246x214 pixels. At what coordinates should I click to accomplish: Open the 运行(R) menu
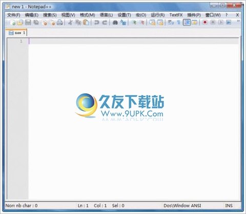pyautogui.click(x=158, y=15)
